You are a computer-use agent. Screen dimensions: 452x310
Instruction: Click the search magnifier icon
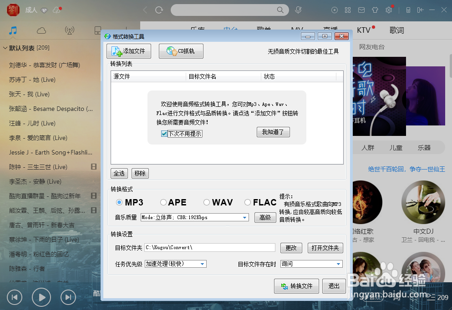(280, 10)
